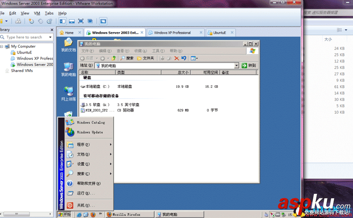Open 帮助和支持(H) in Start menu

[89, 183]
